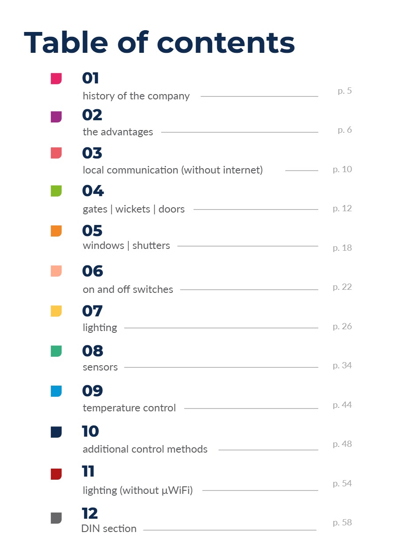Click the orange square beside section 05
The width and height of the screenshot is (395, 560).
point(56,231)
